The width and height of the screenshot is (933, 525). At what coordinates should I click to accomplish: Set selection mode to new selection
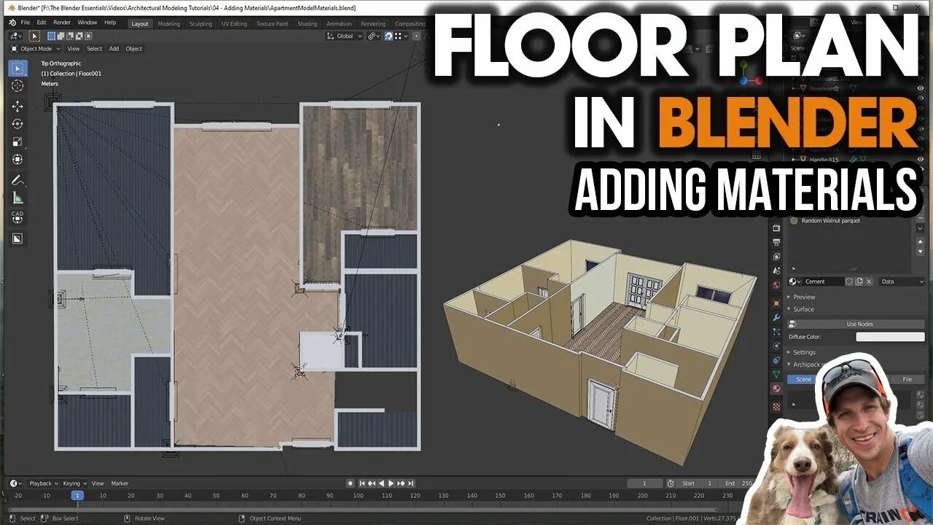(x=52, y=36)
